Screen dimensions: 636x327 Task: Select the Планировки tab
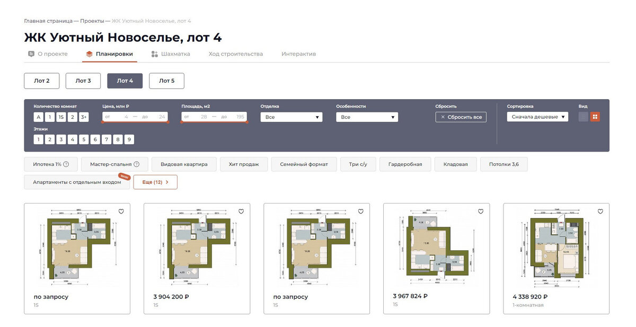[x=110, y=54]
